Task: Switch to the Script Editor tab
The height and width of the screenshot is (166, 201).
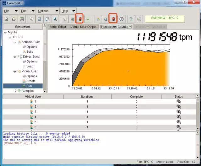Action: tap(58, 27)
